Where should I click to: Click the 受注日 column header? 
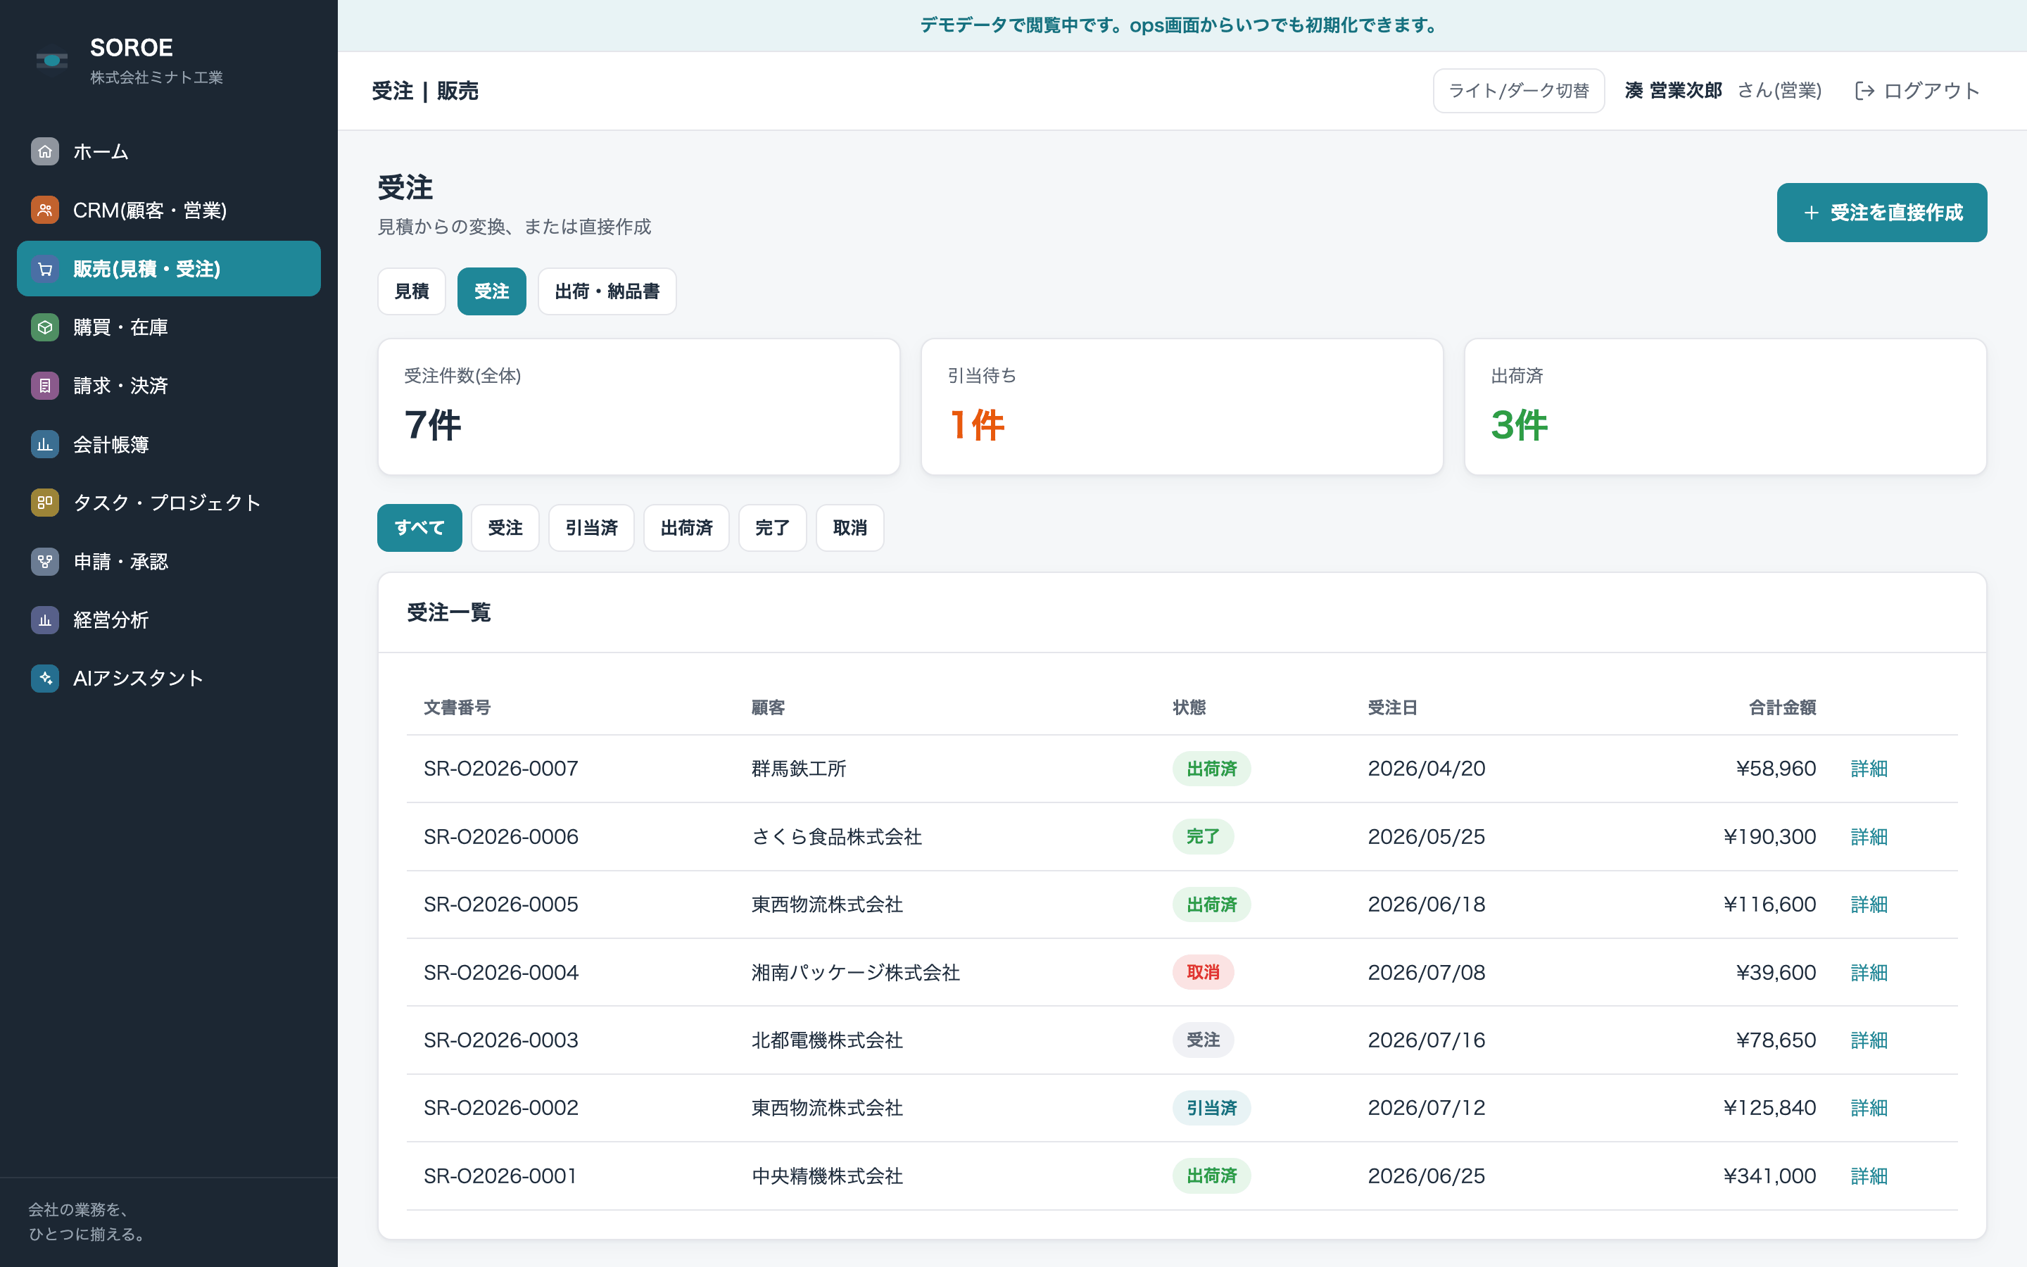[x=1392, y=707]
